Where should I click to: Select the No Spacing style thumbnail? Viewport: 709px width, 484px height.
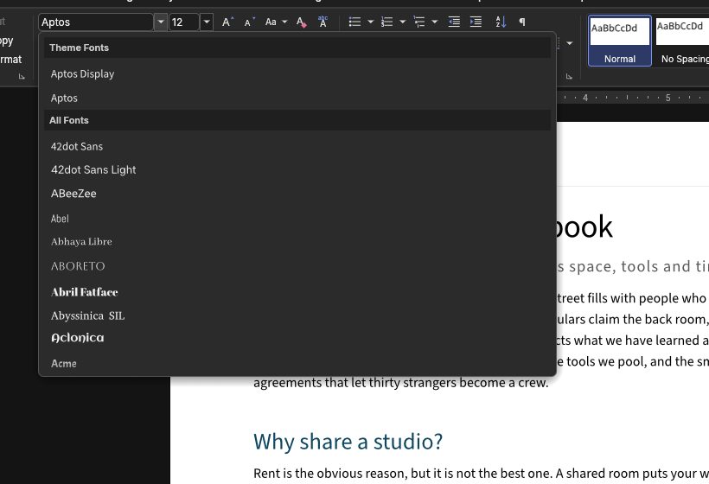pyautogui.click(x=683, y=41)
